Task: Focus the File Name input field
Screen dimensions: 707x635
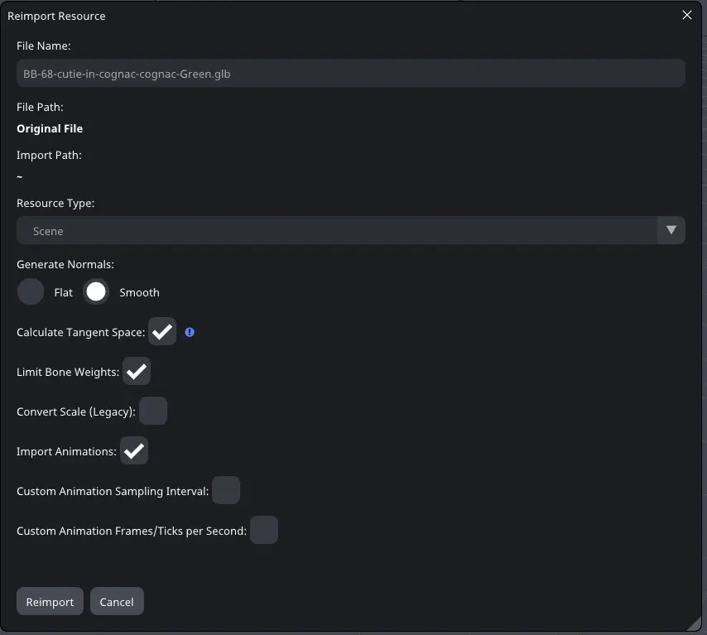Action: click(351, 73)
